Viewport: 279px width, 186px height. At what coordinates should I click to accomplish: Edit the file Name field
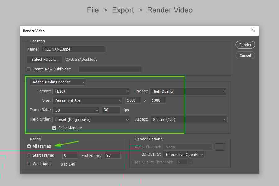tap(73, 49)
